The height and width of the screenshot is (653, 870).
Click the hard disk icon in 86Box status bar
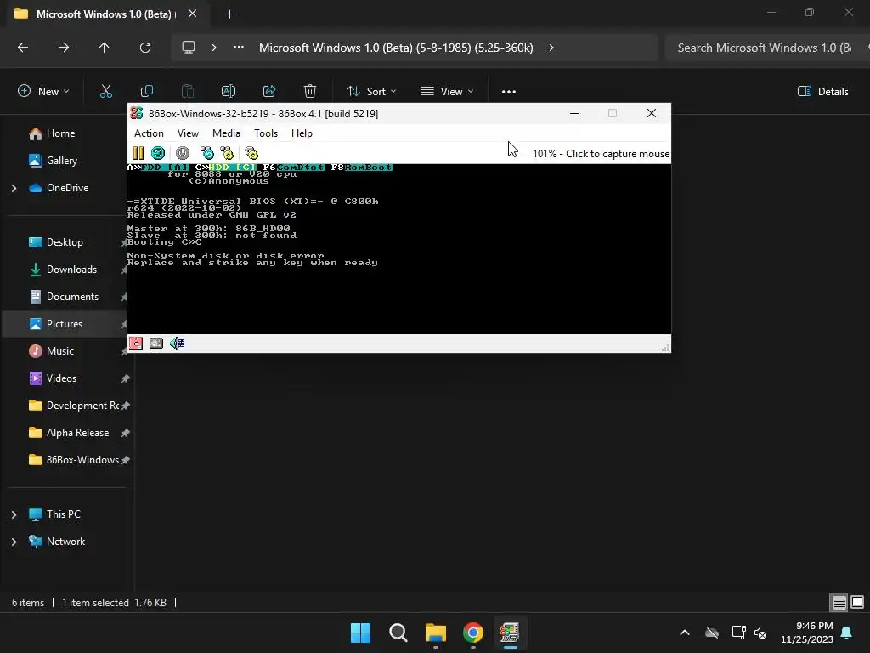point(156,344)
